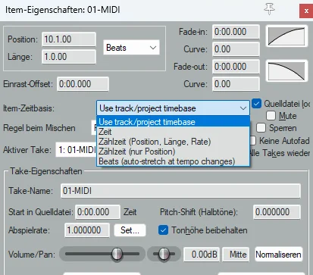Click the Take-Name text field

(181, 191)
